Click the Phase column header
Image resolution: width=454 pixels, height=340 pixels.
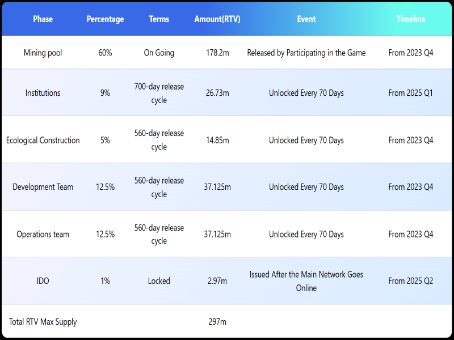43,19
